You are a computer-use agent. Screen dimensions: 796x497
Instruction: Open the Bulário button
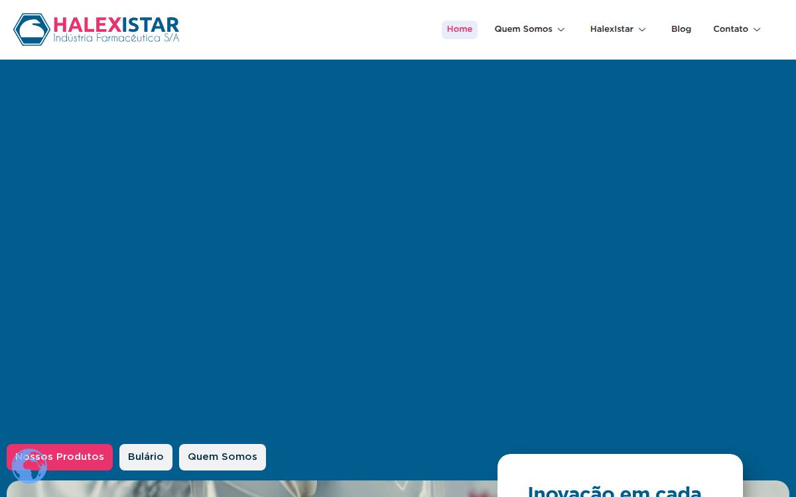[x=146, y=457]
